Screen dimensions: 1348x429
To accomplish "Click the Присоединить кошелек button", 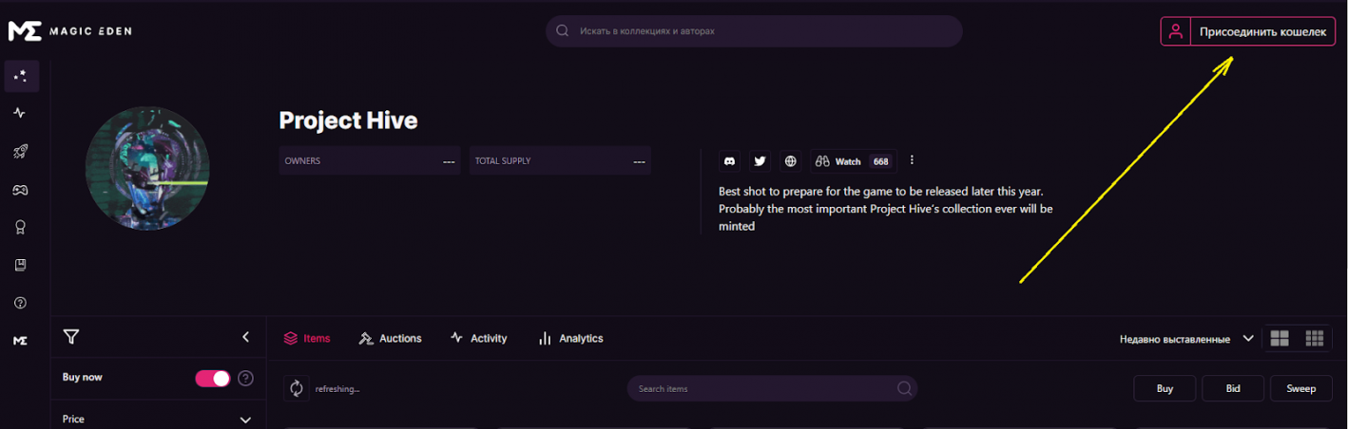I will [x=1262, y=31].
